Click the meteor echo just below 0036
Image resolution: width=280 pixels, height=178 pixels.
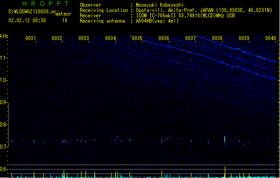162,140
